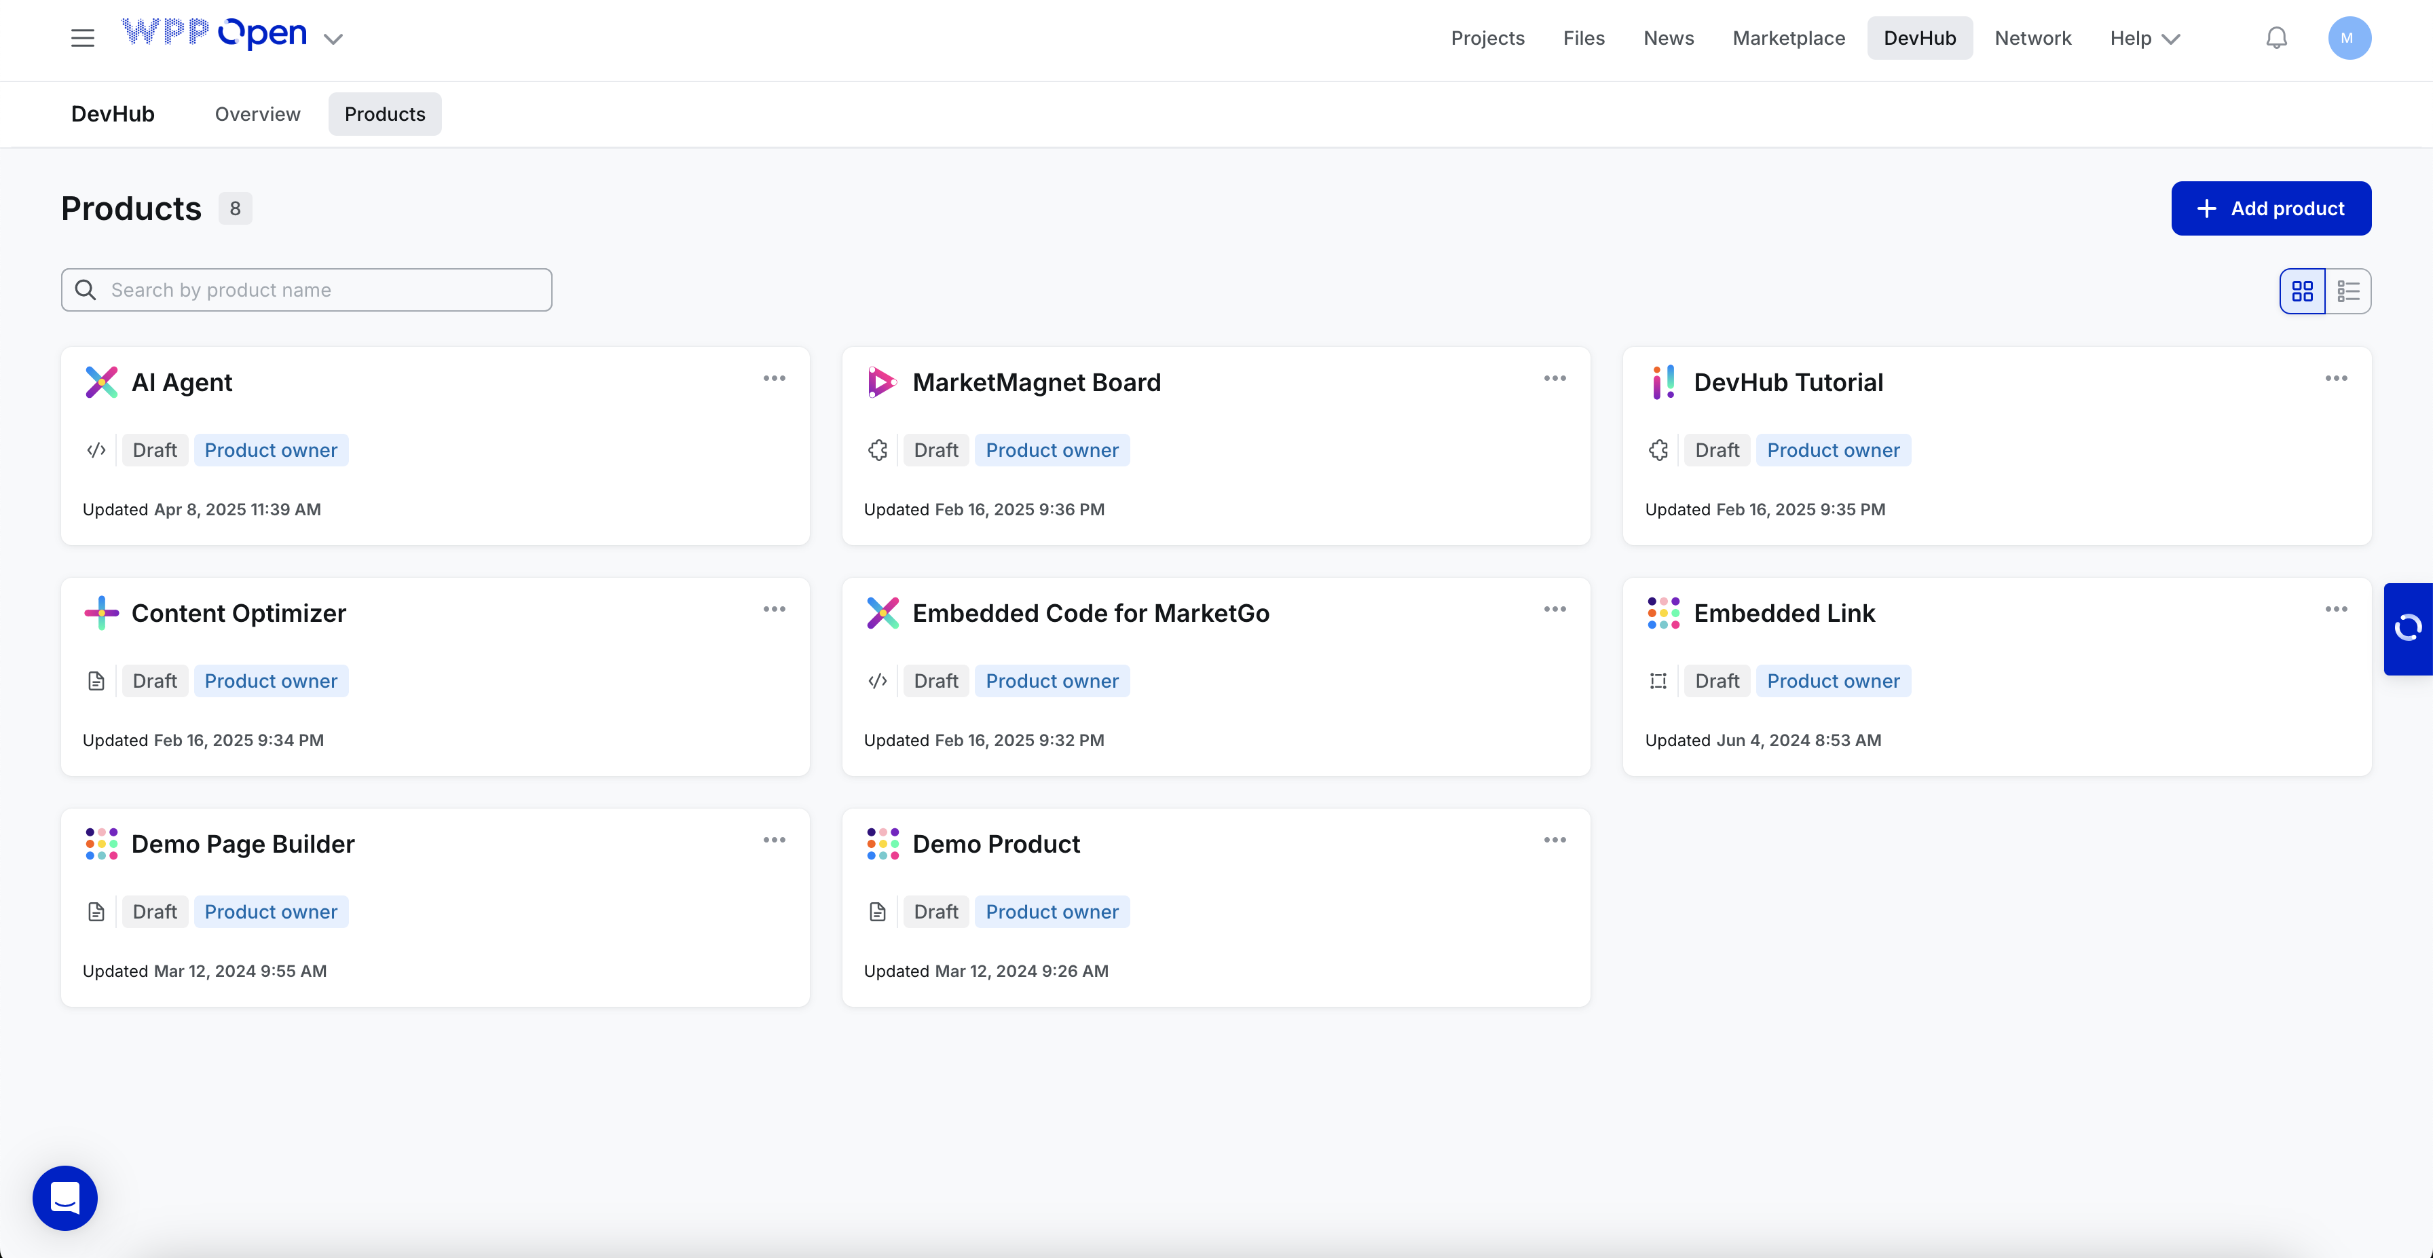
Task: Open DevHub Tutorial three-dot menu
Action: 2336,379
